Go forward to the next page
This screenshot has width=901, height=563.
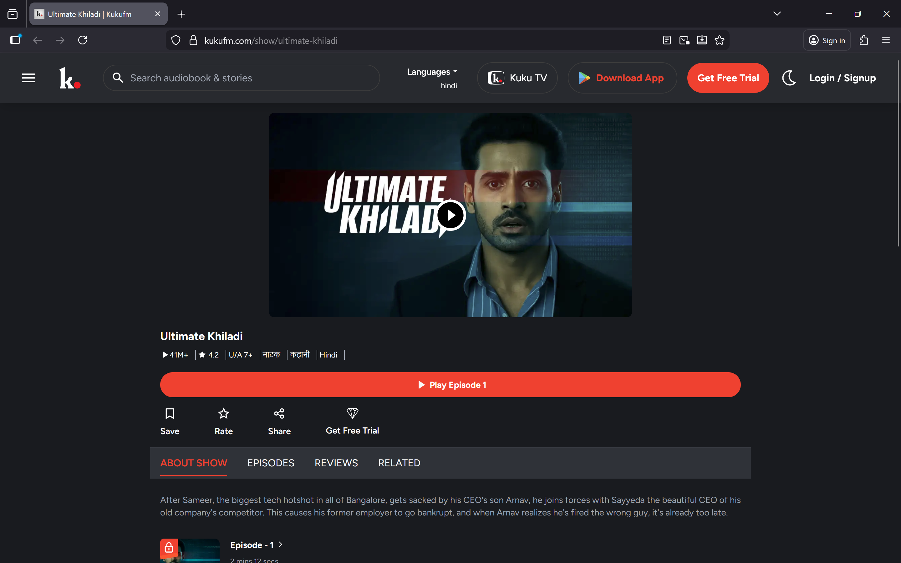(x=60, y=40)
